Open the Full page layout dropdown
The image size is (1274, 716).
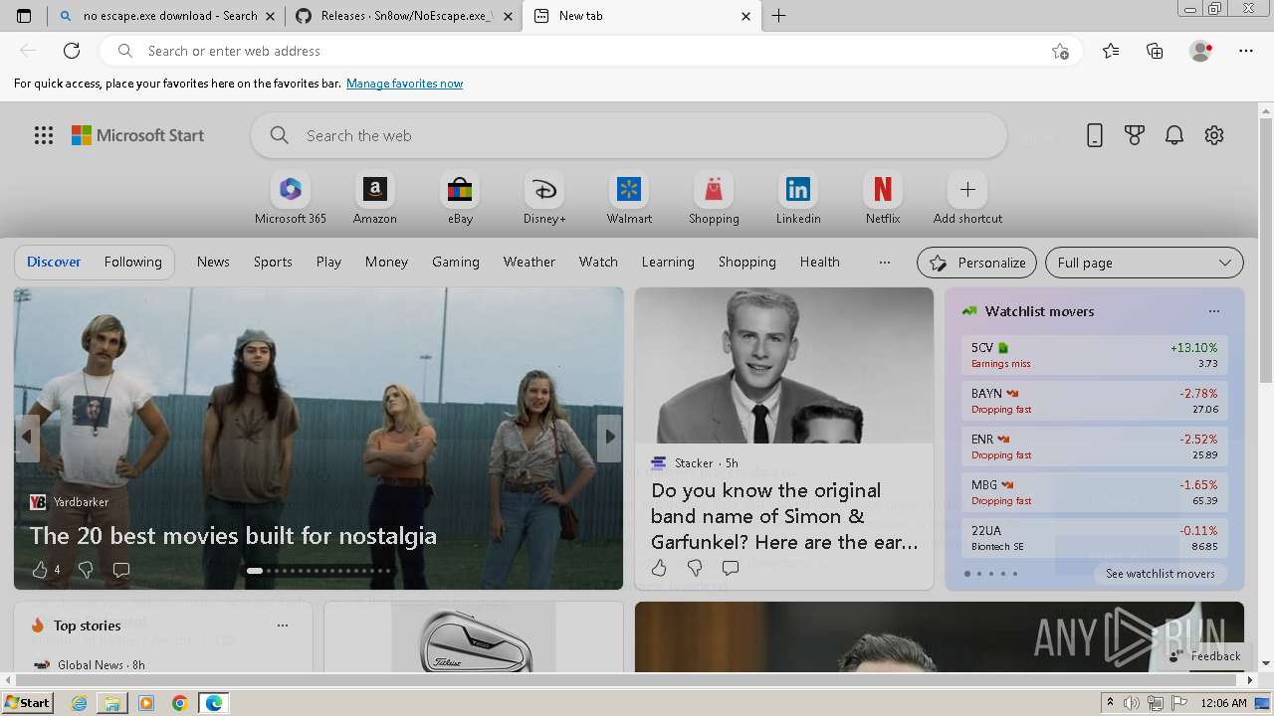click(x=1145, y=263)
